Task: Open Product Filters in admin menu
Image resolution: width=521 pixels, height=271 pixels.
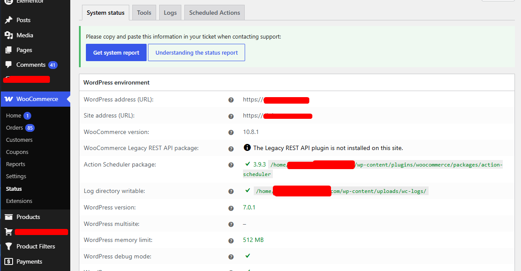Action: (35, 246)
